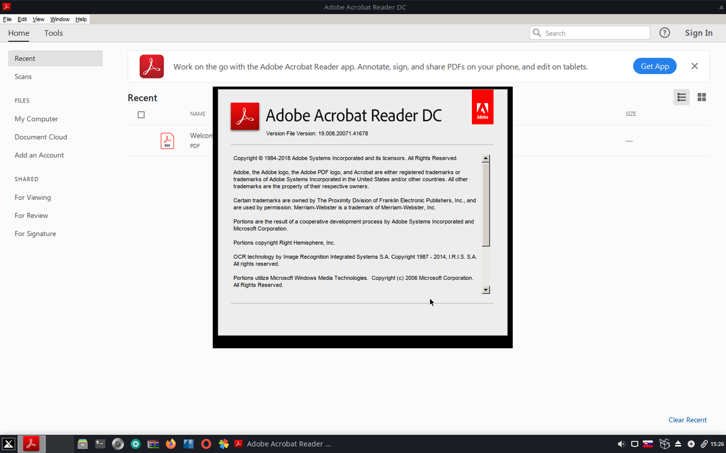Image resolution: width=726 pixels, height=453 pixels.
Task: Open the file manager from the taskbar
Action: (83, 444)
